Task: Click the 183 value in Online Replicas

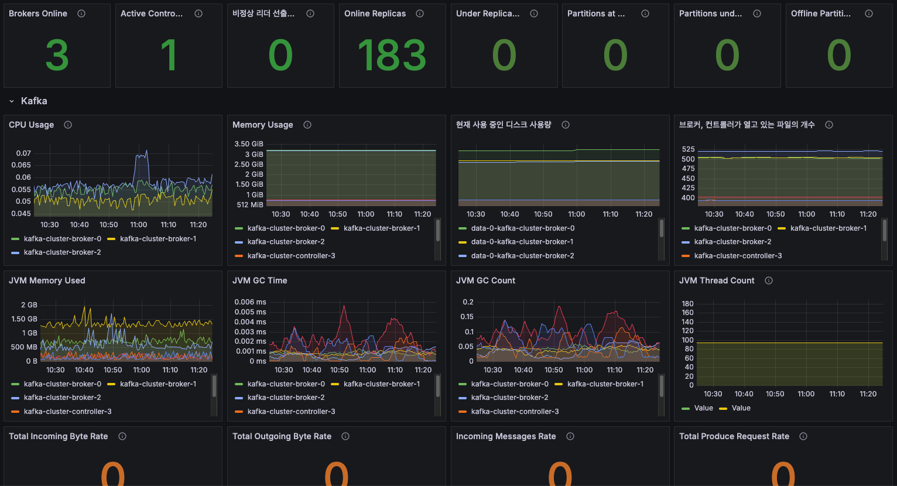Action: click(392, 56)
